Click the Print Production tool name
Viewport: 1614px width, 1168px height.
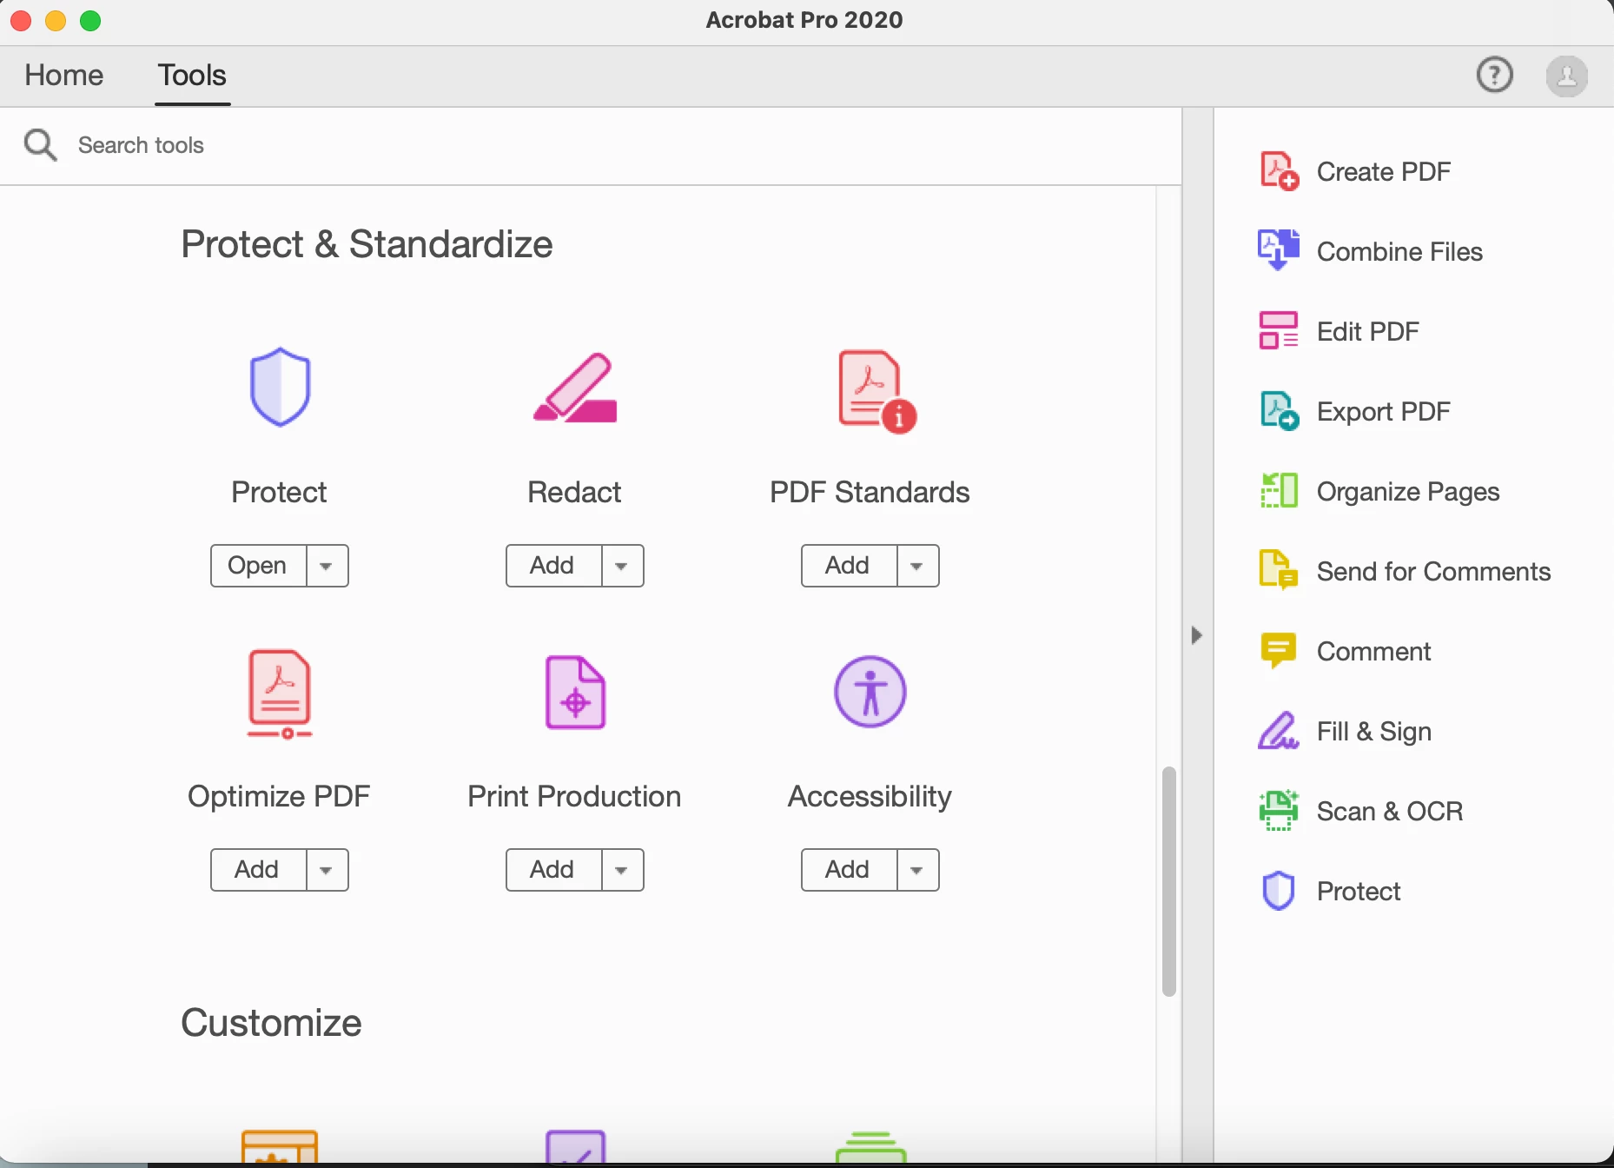574,796
